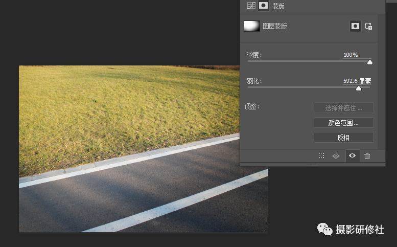Viewport: 397px width, 247px height.
Task: Open 颜色范围 color range dialog
Action: point(343,123)
